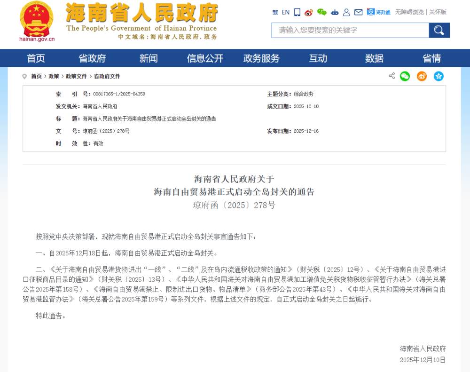This screenshot has height=372, width=470.
Task: Open the 无障碍浏览 accessibility link
Action: (x=409, y=12)
